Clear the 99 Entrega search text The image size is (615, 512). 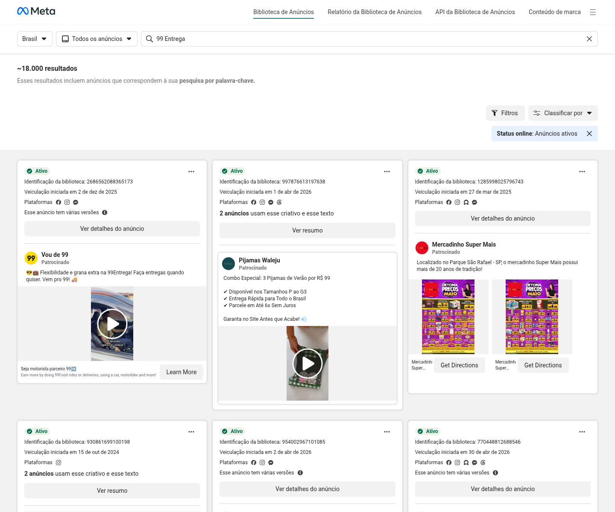point(589,39)
